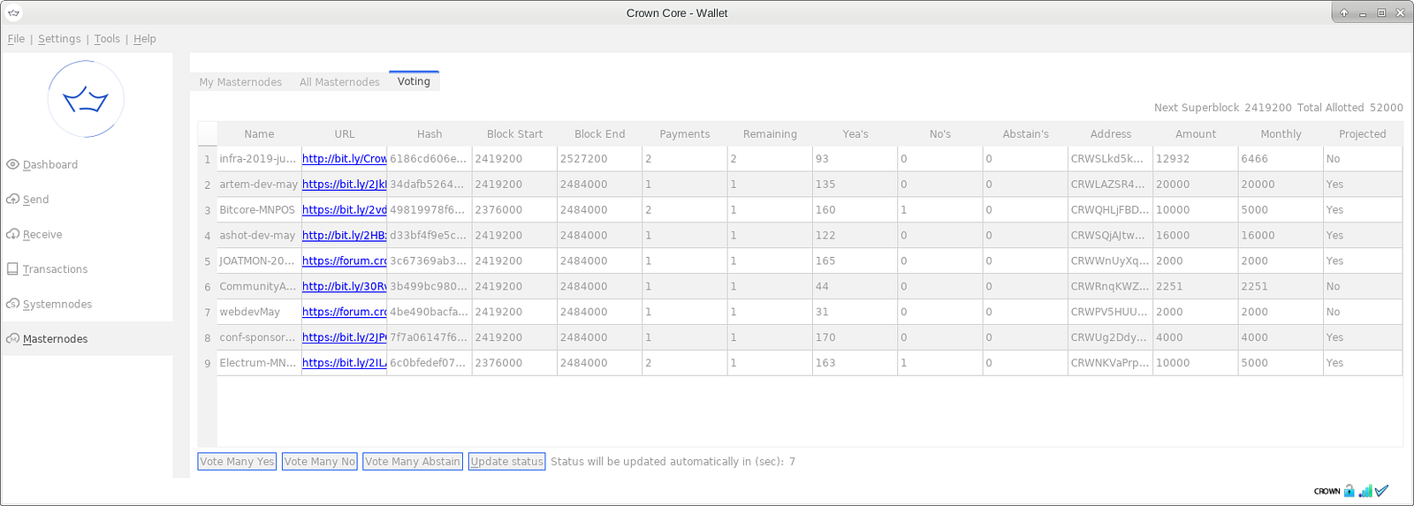Select row number 9 header
The image size is (1414, 506).
click(208, 363)
